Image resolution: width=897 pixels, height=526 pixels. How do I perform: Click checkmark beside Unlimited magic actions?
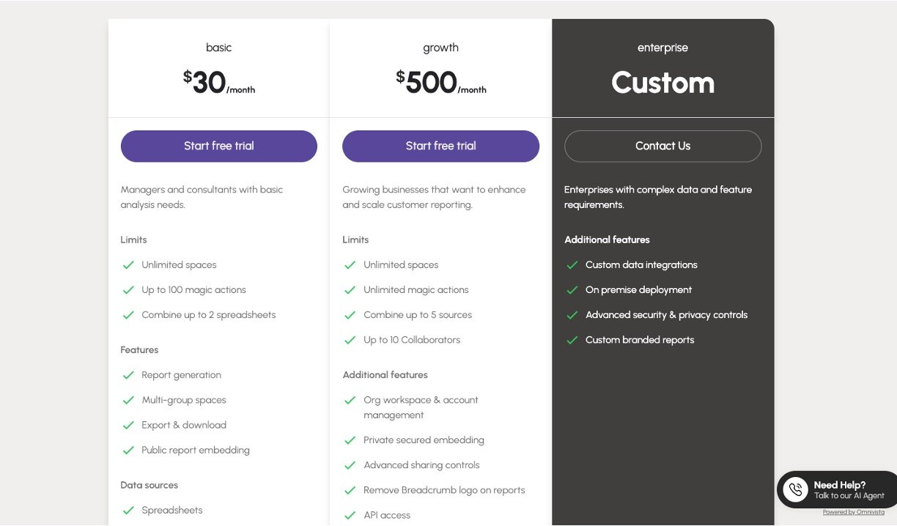pos(350,290)
